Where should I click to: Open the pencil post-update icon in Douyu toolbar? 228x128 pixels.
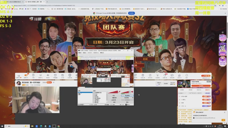[150, 75]
